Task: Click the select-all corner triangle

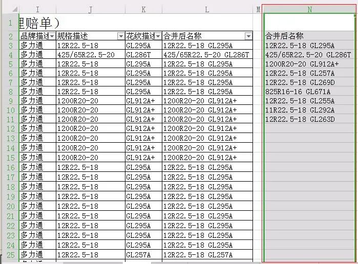Action: 15,9
